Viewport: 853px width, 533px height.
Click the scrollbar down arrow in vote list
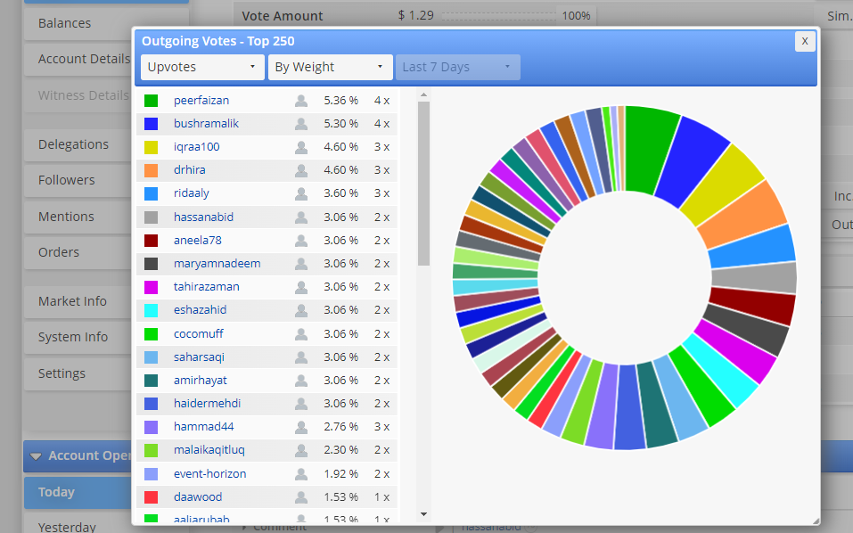coord(423,514)
